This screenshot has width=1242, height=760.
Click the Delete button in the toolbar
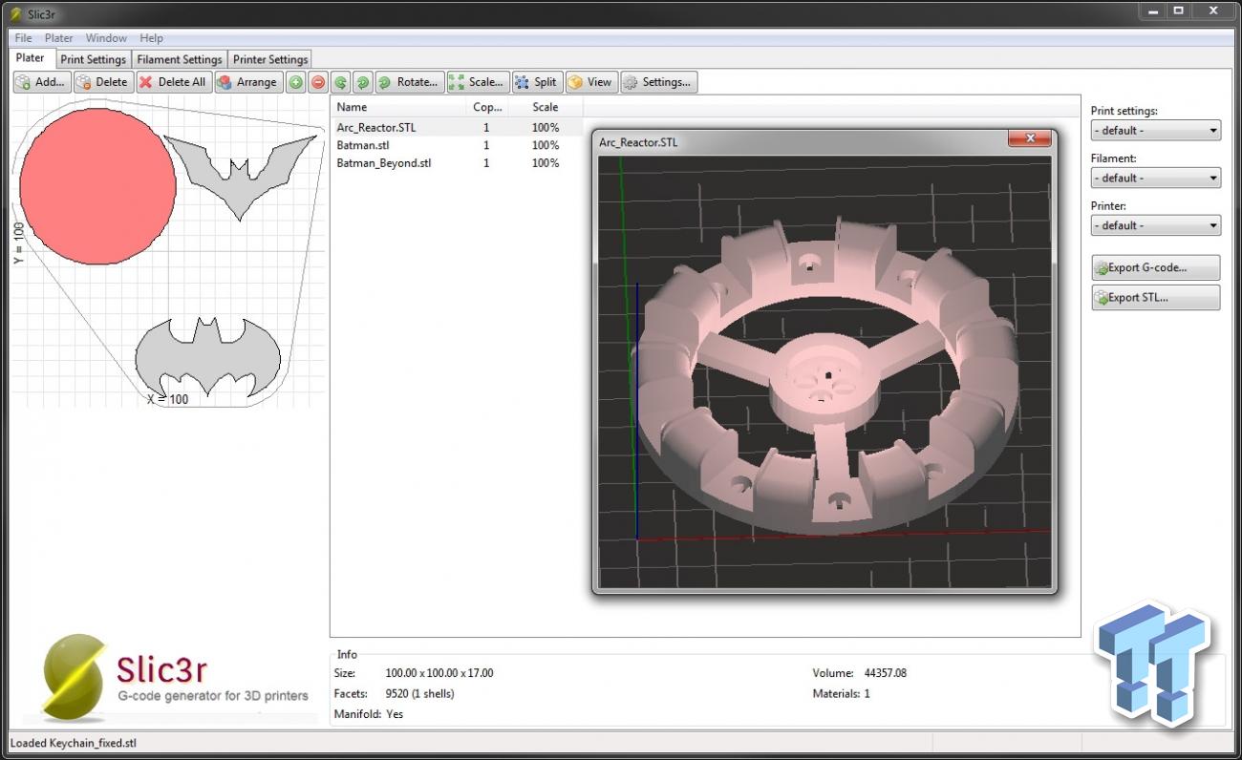[x=103, y=82]
